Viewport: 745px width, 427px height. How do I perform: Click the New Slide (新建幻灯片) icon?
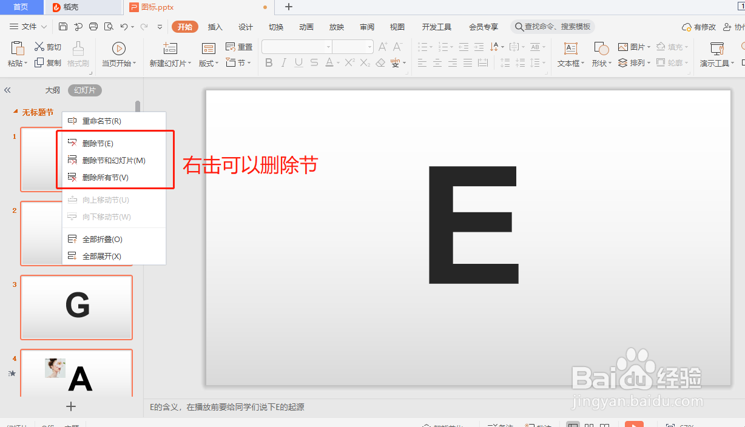(x=170, y=49)
